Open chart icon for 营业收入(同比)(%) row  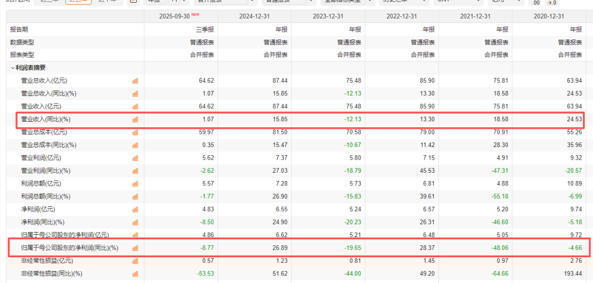pos(136,120)
